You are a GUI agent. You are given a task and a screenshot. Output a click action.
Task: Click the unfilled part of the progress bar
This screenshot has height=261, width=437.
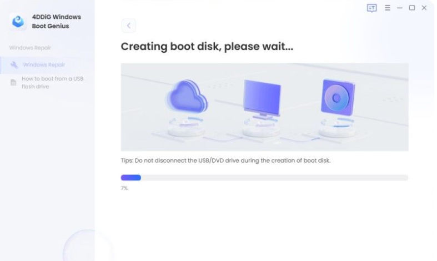(x=274, y=178)
